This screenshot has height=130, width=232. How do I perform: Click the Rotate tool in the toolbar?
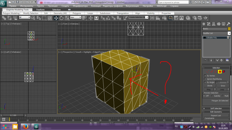61,18
